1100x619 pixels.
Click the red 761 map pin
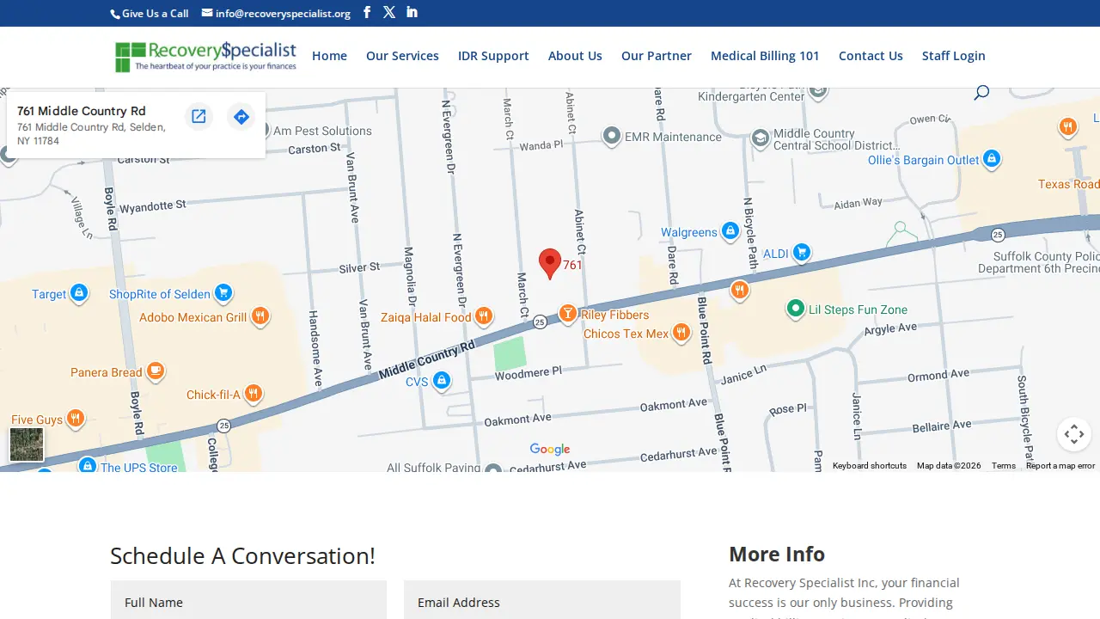550,264
